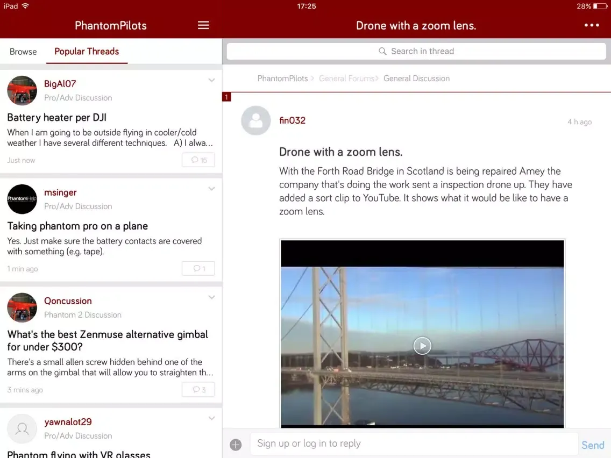Open yawnalot29 username link
This screenshot has height=458, width=611.
click(68, 422)
